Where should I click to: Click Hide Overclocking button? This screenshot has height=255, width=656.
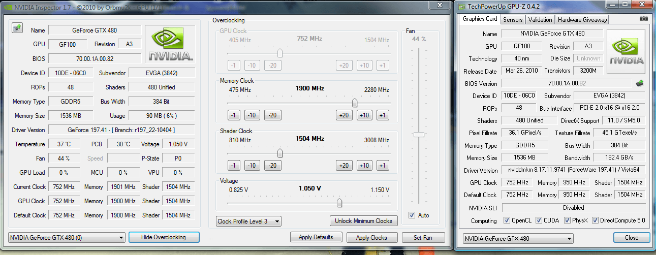pos(164,237)
